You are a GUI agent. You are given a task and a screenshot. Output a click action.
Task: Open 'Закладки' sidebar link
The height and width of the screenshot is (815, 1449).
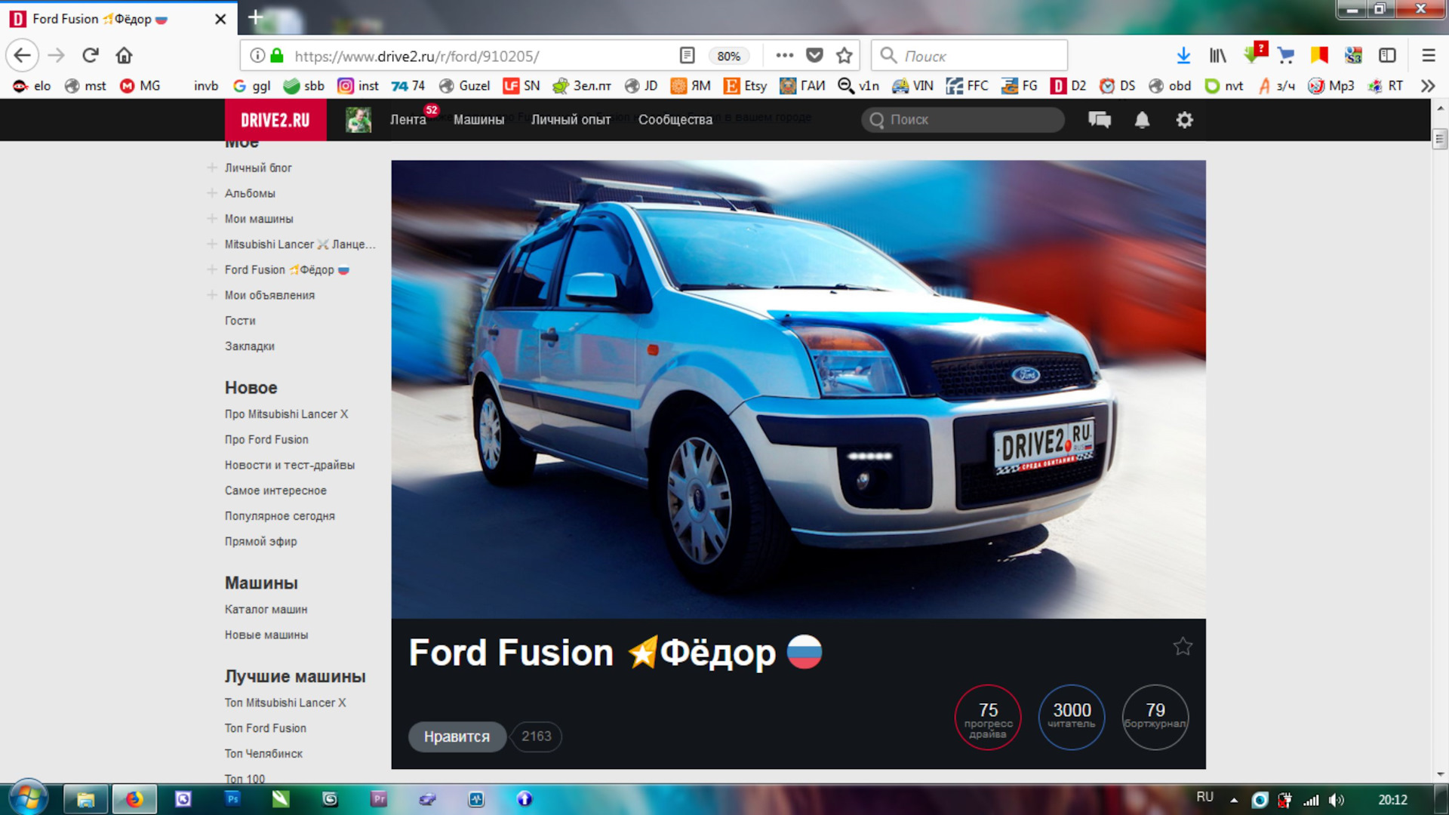point(249,346)
